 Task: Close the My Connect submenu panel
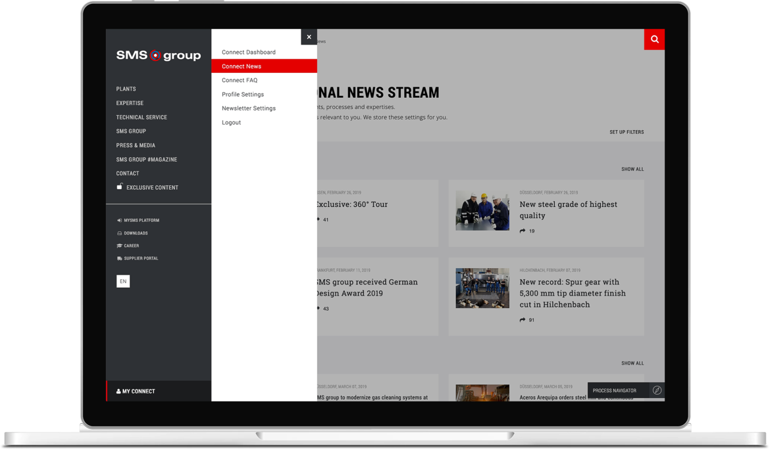pos(309,37)
